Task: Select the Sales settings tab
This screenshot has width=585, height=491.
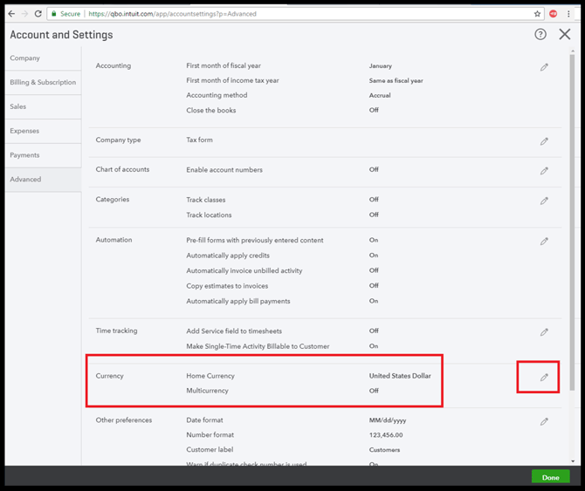Action: point(18,106)
